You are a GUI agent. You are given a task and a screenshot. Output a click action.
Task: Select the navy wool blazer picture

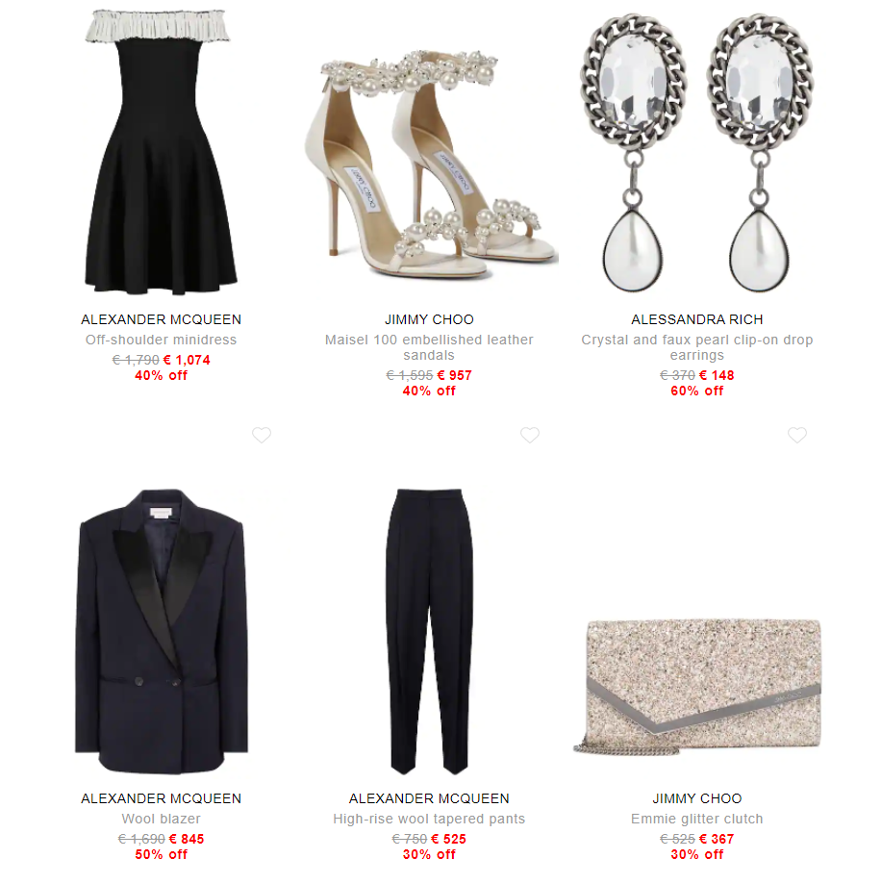pos(162,631)
